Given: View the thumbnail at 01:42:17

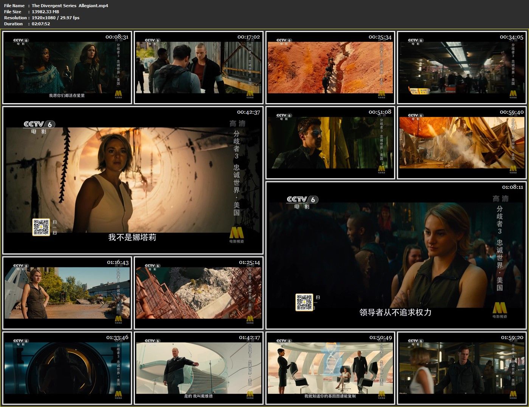Looking at the screenshot, I should (199, 368).
